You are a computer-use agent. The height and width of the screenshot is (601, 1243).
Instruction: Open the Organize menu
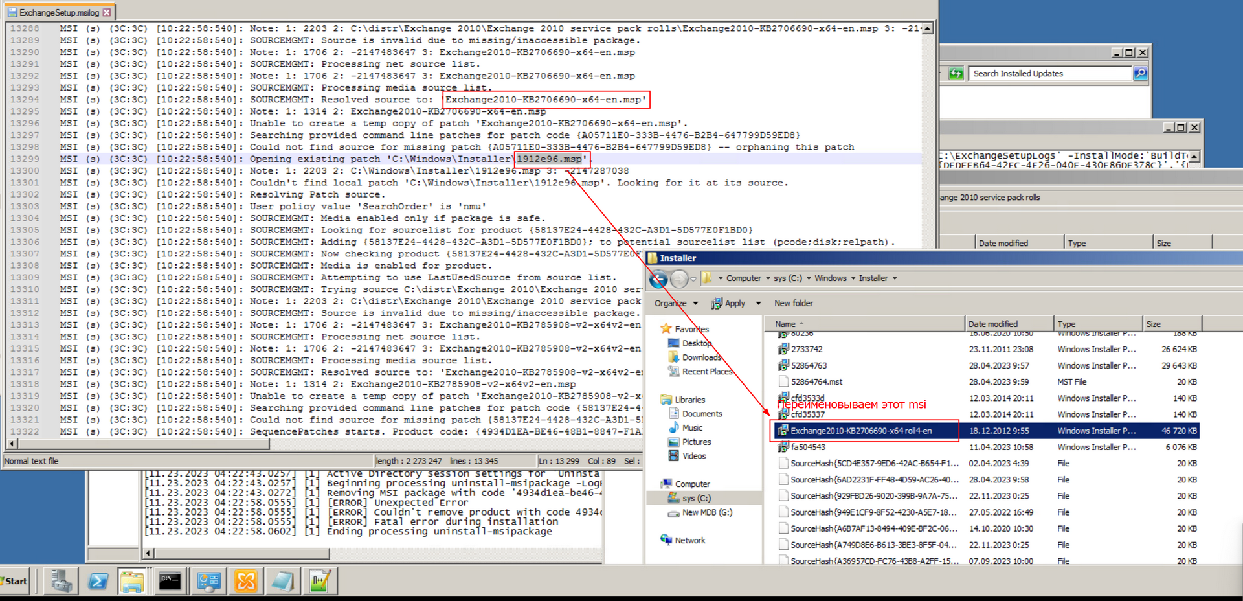pyautogui.click(x=676, y=303)
